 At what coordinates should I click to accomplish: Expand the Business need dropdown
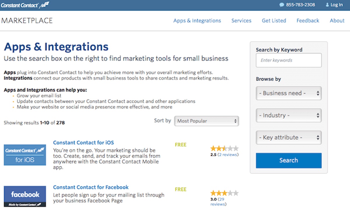(x=288, y=93)
